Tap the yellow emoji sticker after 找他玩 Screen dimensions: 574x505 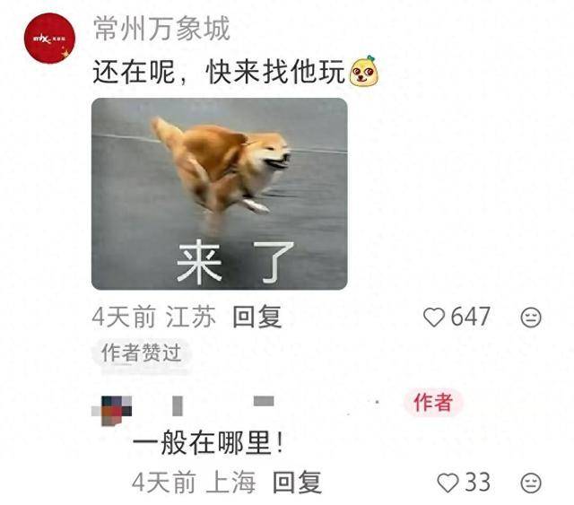[363, 71]
